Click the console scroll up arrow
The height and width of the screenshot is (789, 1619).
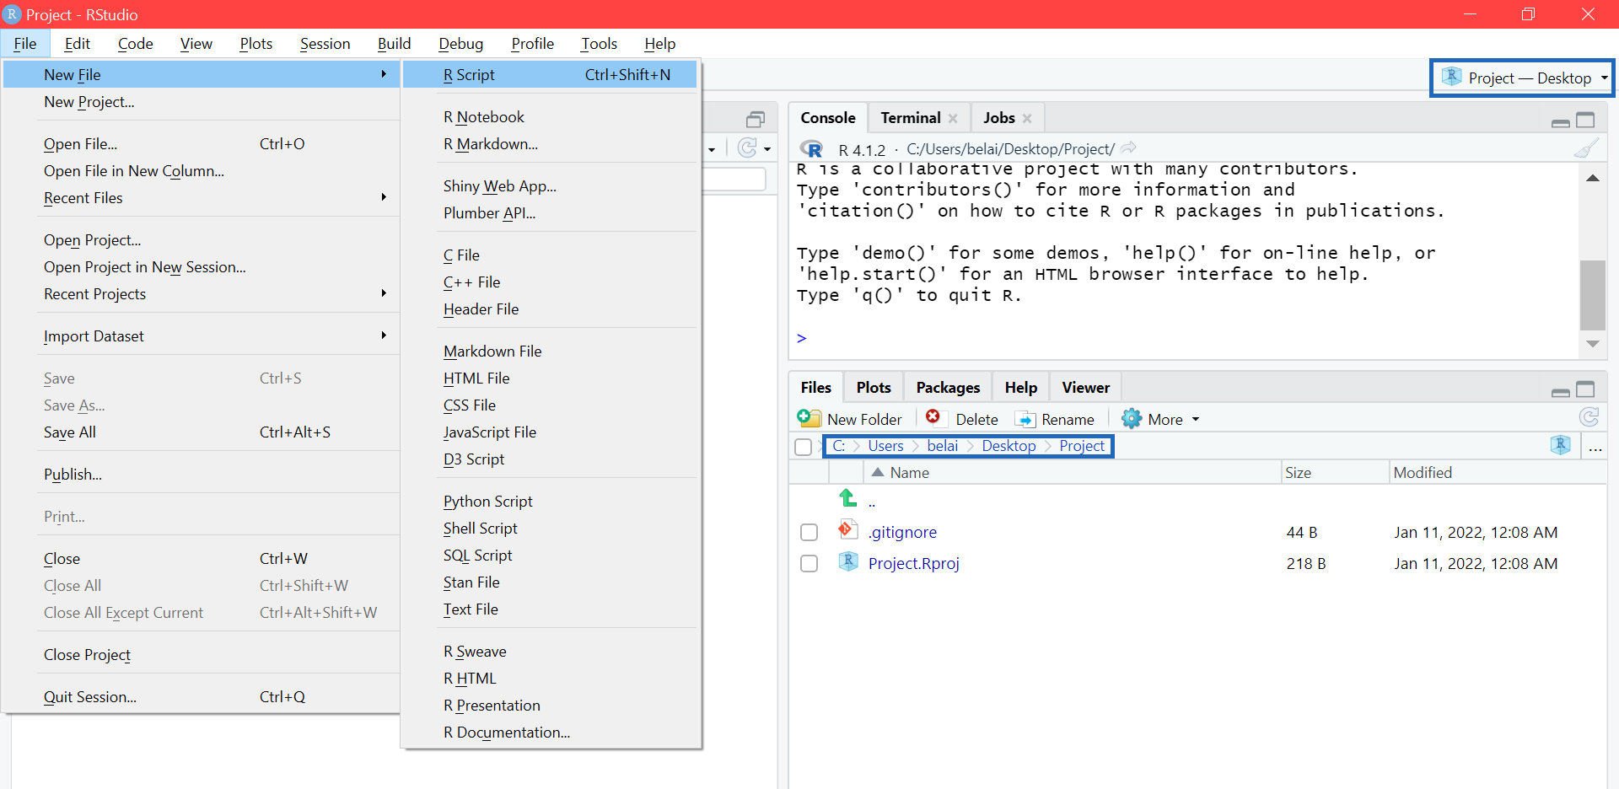coord(1593,178)
